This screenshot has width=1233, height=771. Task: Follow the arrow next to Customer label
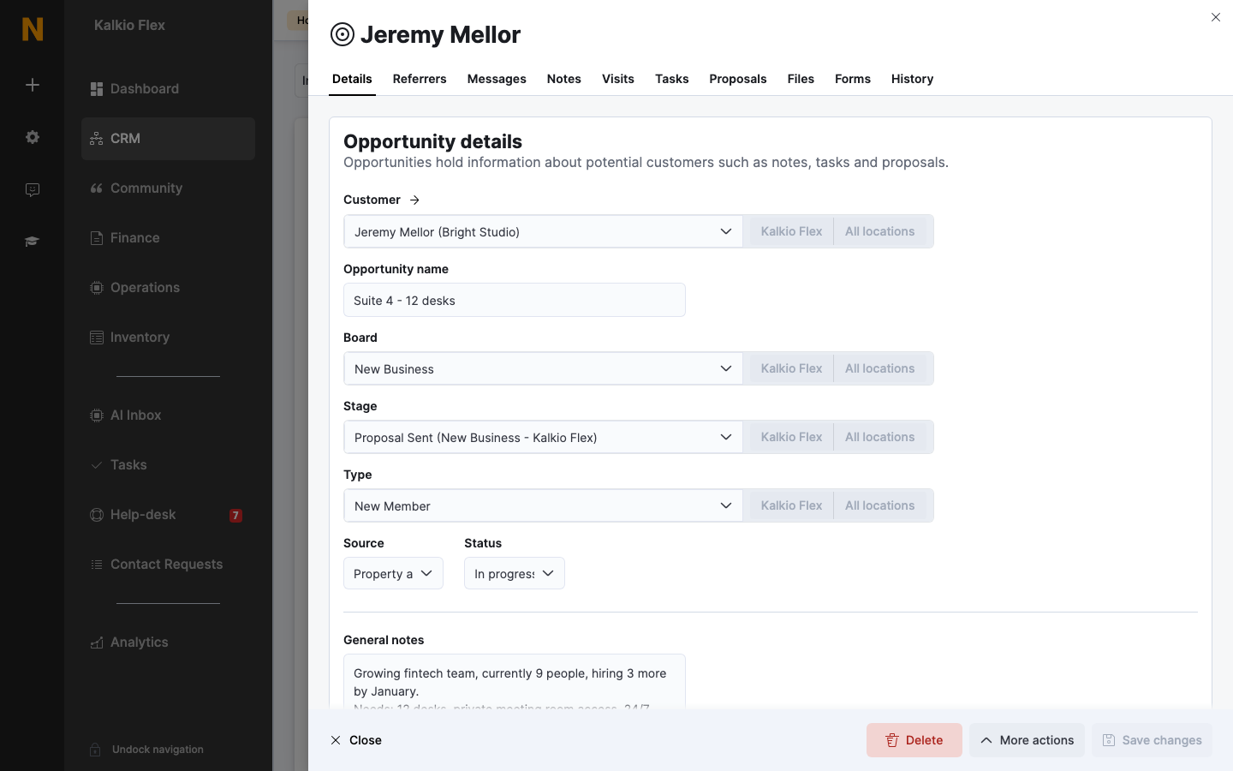[414, 200]
